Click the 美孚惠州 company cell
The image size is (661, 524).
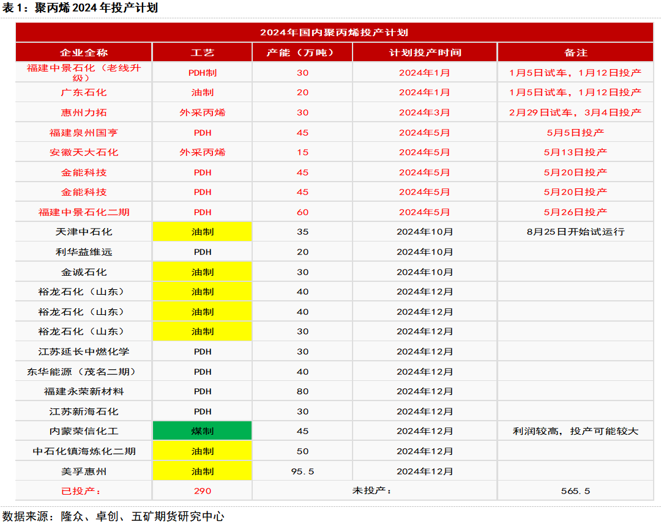coord(83,471)
